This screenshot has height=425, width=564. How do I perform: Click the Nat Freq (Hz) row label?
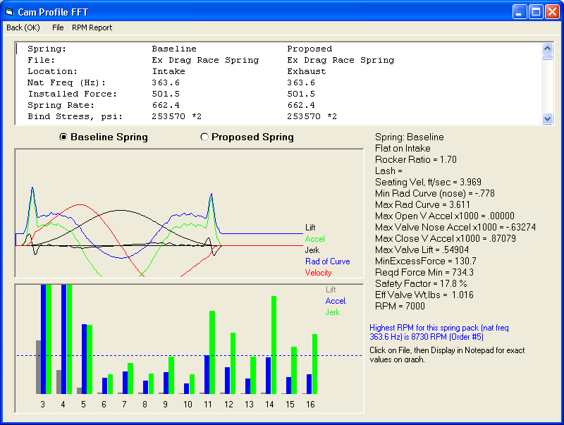pos(66,82)
